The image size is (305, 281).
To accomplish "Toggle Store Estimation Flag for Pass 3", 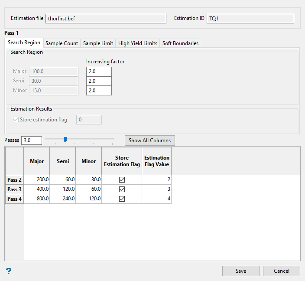I will pos(122,189).
